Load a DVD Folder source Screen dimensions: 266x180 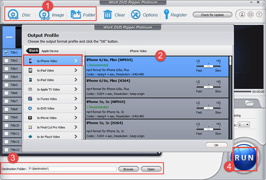tap(83, 15)
